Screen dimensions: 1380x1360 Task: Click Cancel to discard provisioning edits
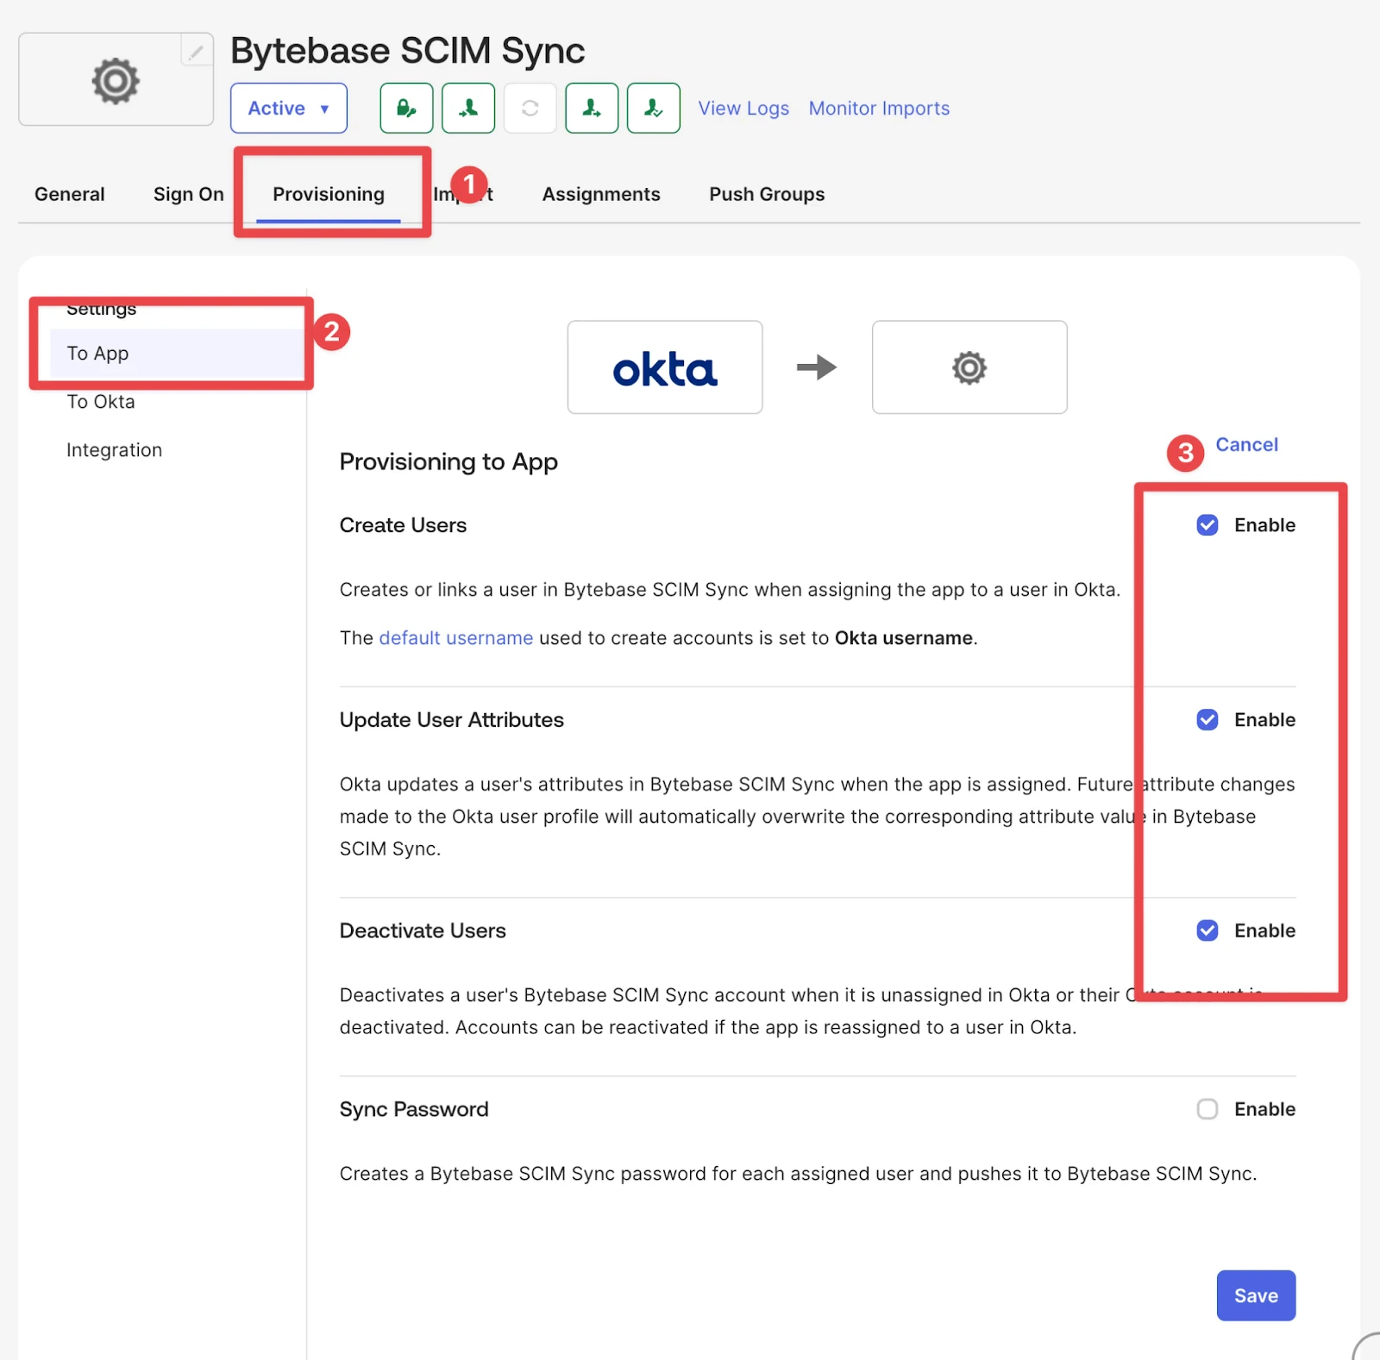(1246, 444)
